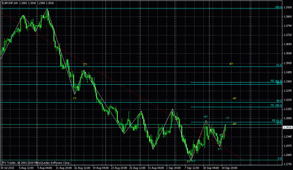This screenshot has width=293, height=170.
Task: Click the 4 Aug 12:00 time label
Action: click(x=26, y=168)
